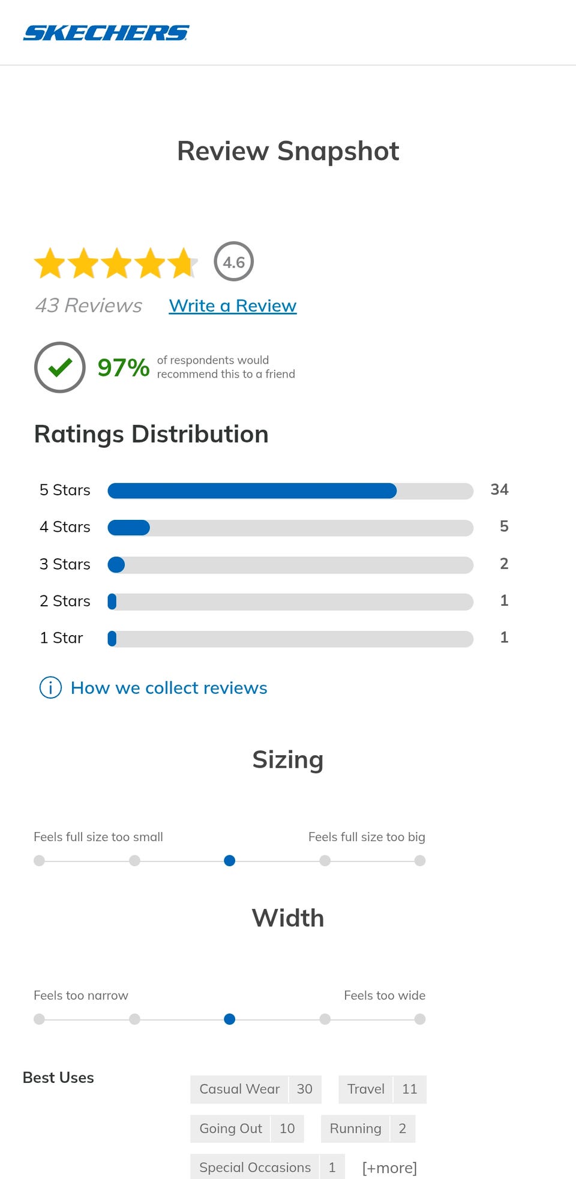
Task: Click the info icon beside How we collect reviews
Action: point(50,687)
